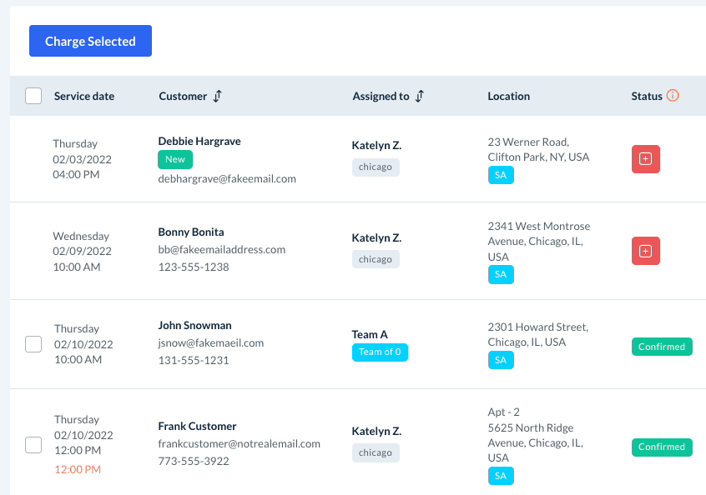Open John Snowman customer name link
This screenshot has height=495, width=706.
click(x=194, y=325)
